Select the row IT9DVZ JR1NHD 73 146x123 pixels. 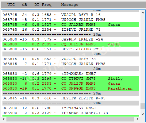71,29
